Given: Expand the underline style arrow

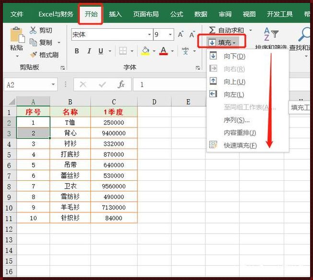Looking at the screenshot, I should [110, 51].
